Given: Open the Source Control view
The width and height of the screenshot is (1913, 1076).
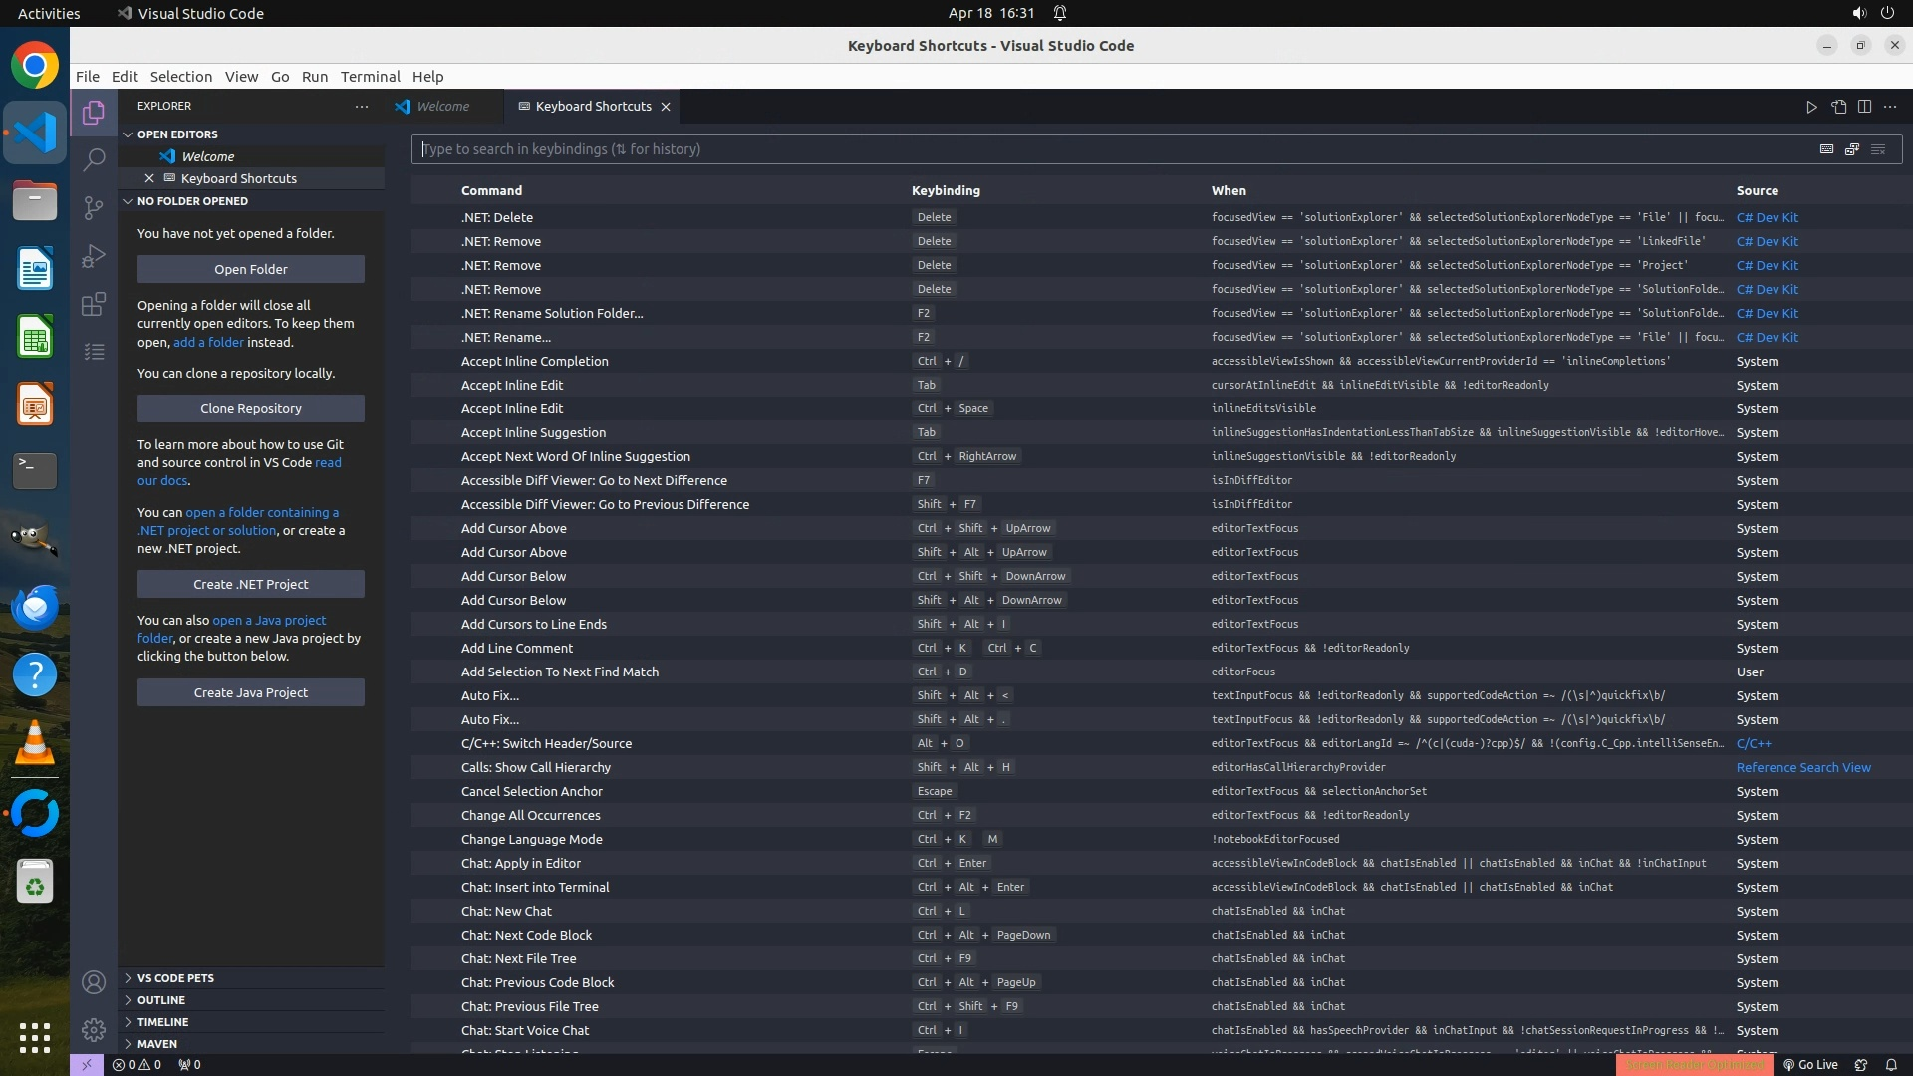Looking at the screenshot, I should click(x=94, y=207).
